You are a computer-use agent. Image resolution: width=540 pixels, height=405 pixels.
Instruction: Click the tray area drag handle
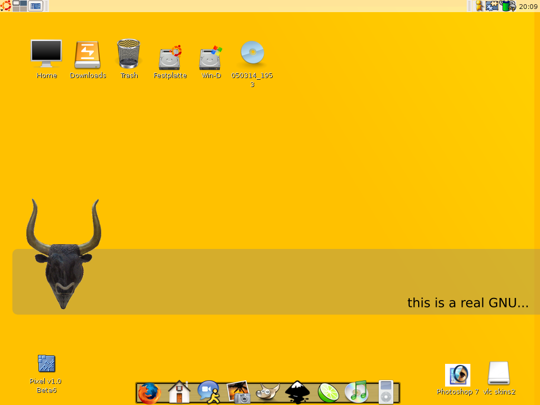point(469,6)
